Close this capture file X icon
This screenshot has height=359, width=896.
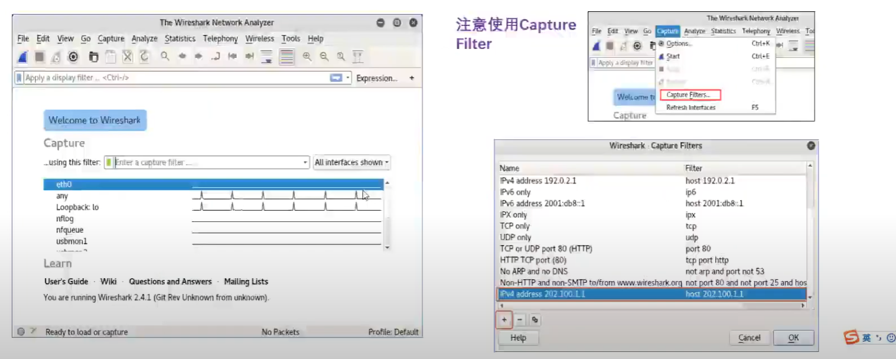click(x=127, y=57)
